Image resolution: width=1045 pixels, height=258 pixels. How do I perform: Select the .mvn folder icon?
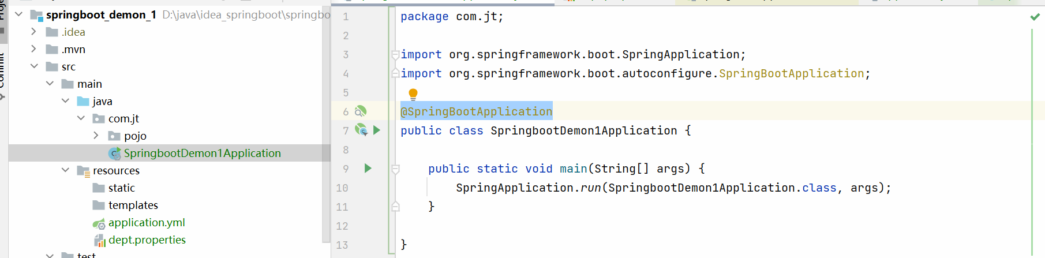(x=52, y=49)
